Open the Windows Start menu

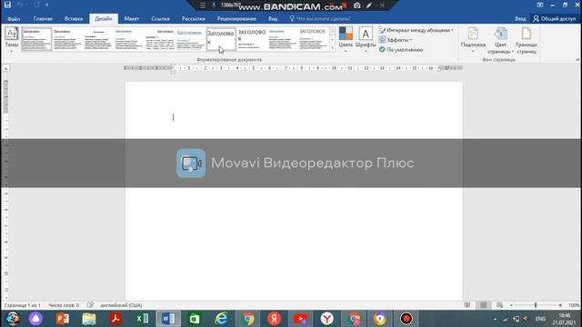tap(13, 319)
